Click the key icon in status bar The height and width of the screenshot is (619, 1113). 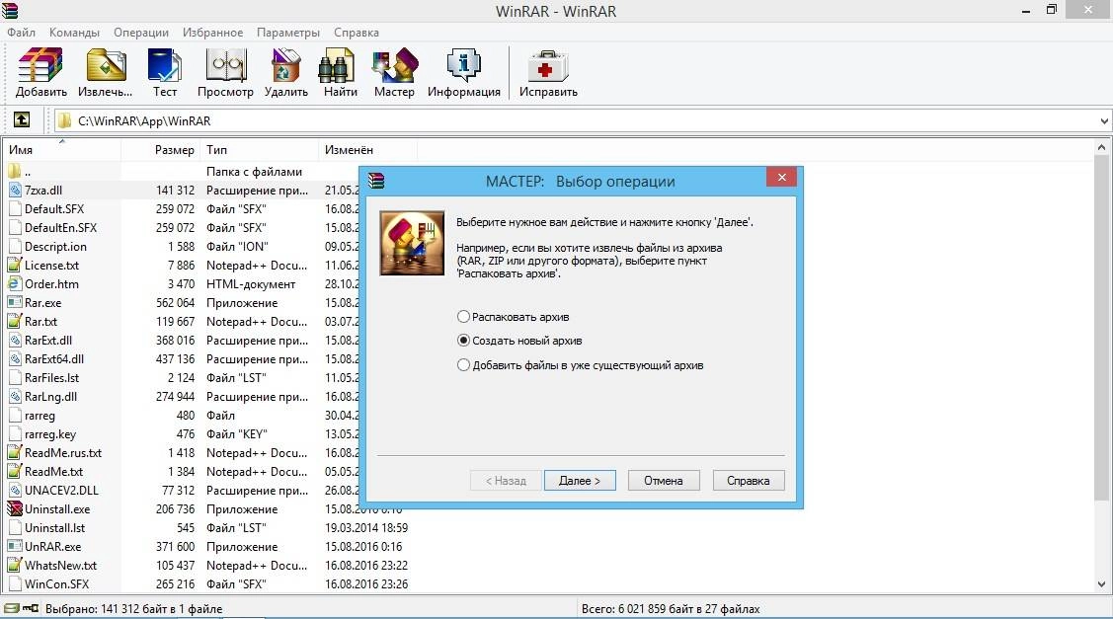[x=30, y=608]
